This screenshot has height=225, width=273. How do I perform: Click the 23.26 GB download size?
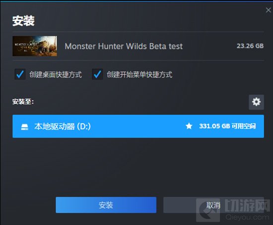[250, 46]
